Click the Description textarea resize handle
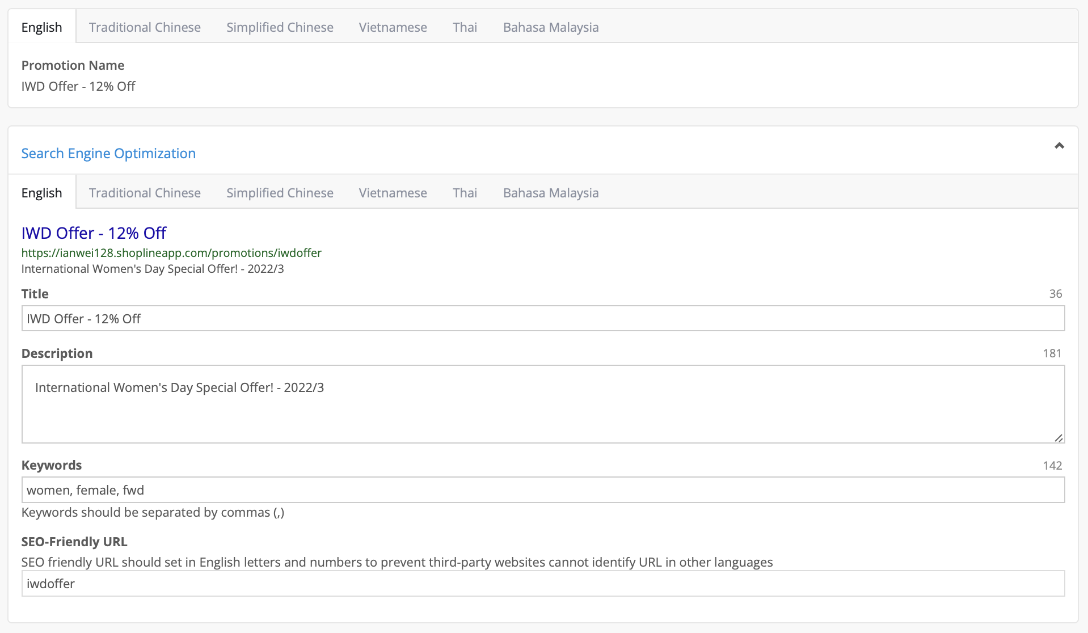This screenshot has height=633, width=1088. [1059, 437]
